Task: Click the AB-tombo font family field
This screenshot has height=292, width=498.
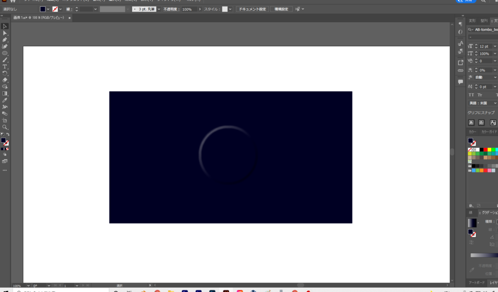Action: 486,30
